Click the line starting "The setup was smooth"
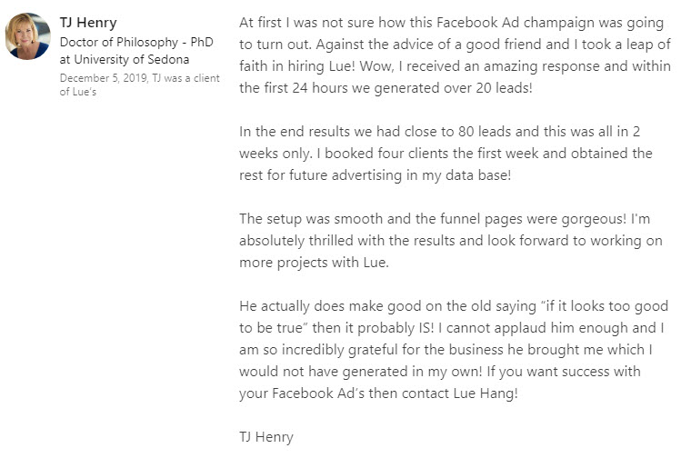Image resolution: width=691 pixels, height=458 pixels. click(445, 219)
